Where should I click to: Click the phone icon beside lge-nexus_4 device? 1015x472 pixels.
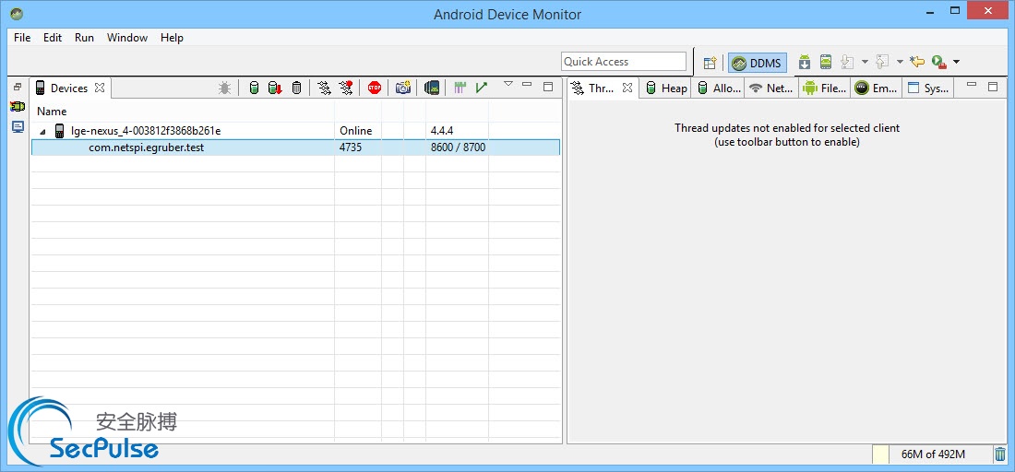click(x=60, y=131)
